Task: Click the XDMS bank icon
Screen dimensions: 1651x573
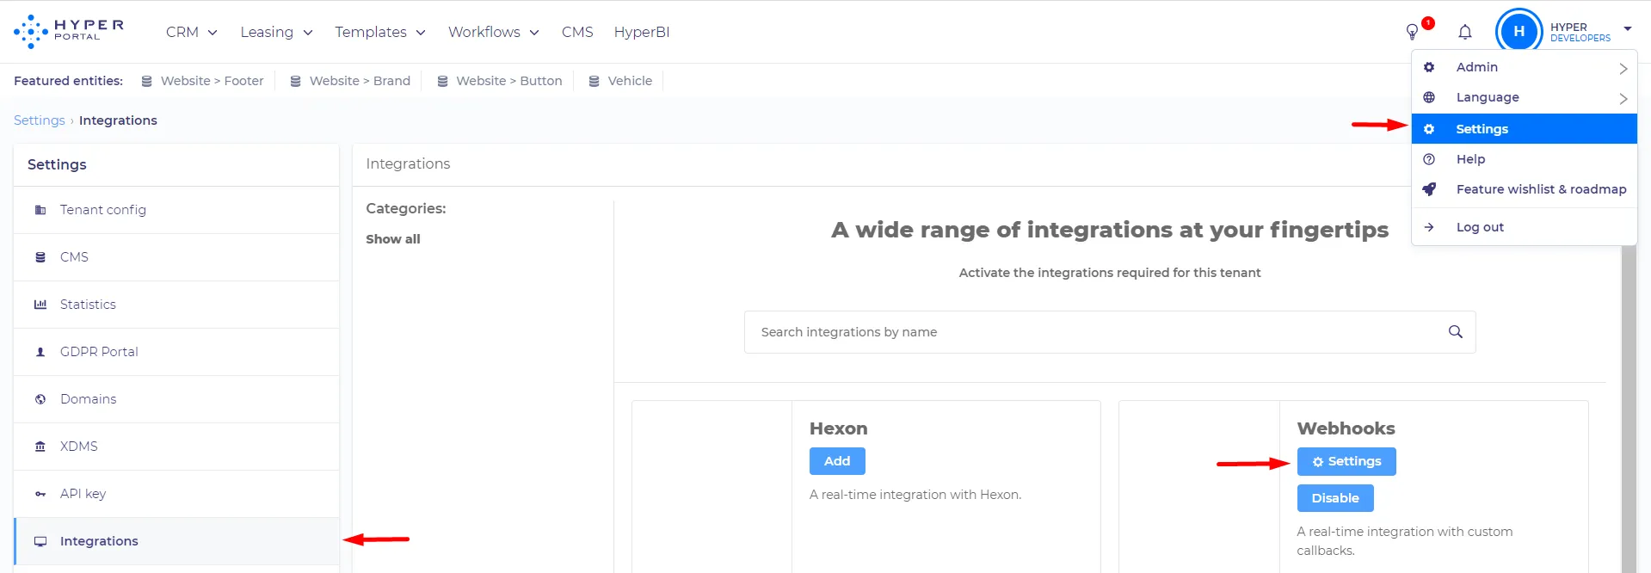Action: (40, 447)
